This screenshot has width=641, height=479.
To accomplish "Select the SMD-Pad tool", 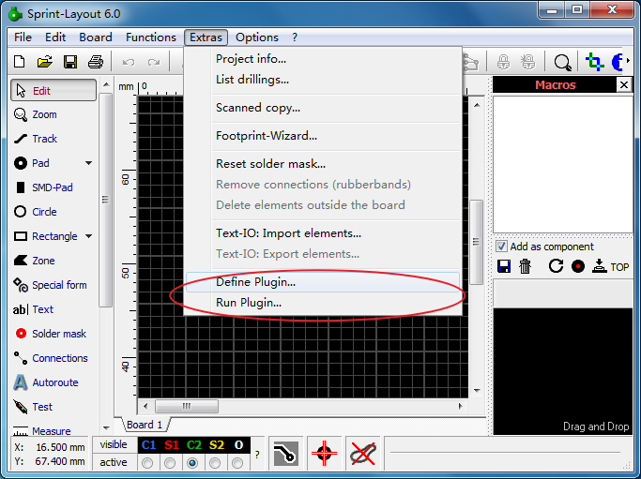I will pyautogui.click(x=43, y=187).
